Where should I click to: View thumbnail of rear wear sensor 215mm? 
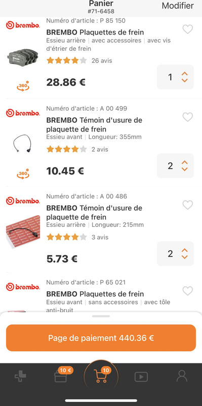(23, 231)
